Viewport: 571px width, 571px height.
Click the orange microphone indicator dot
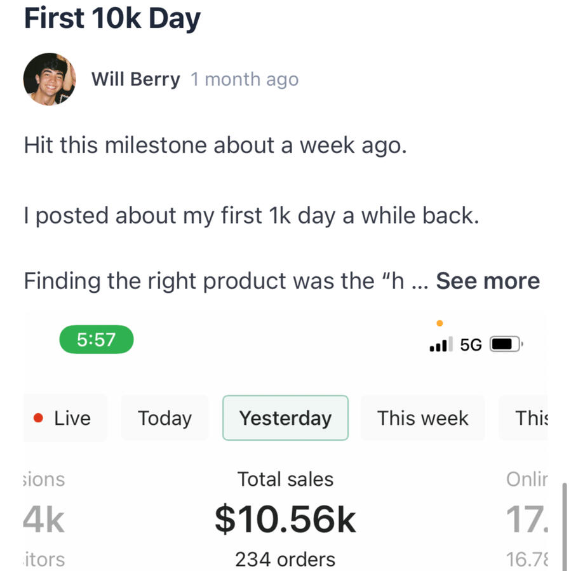440,323
